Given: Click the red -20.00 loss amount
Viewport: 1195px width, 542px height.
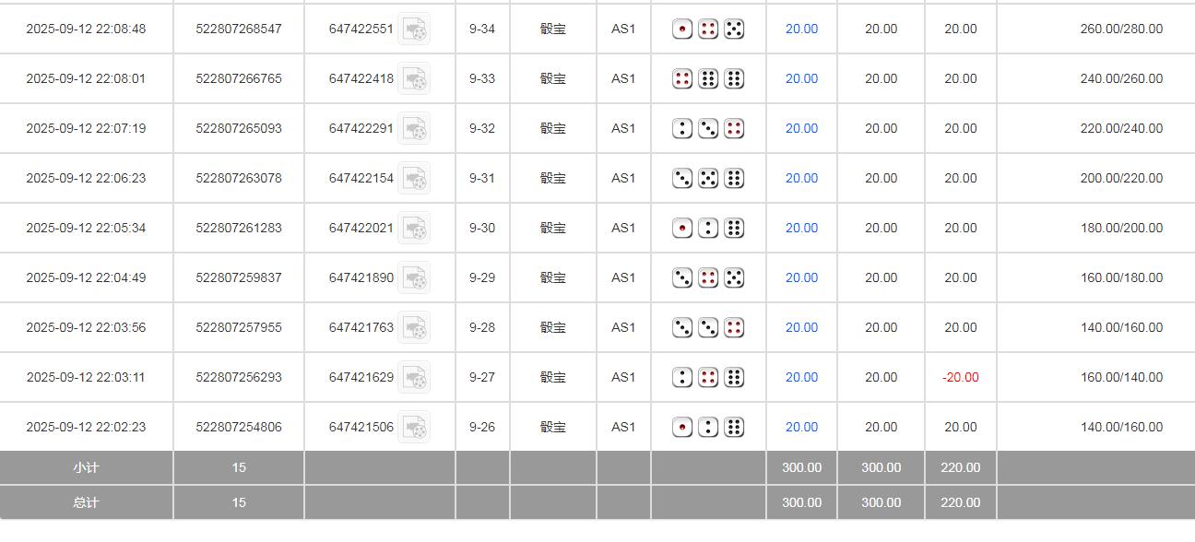Looking at the screenshot, I should [x=960, y=378].
